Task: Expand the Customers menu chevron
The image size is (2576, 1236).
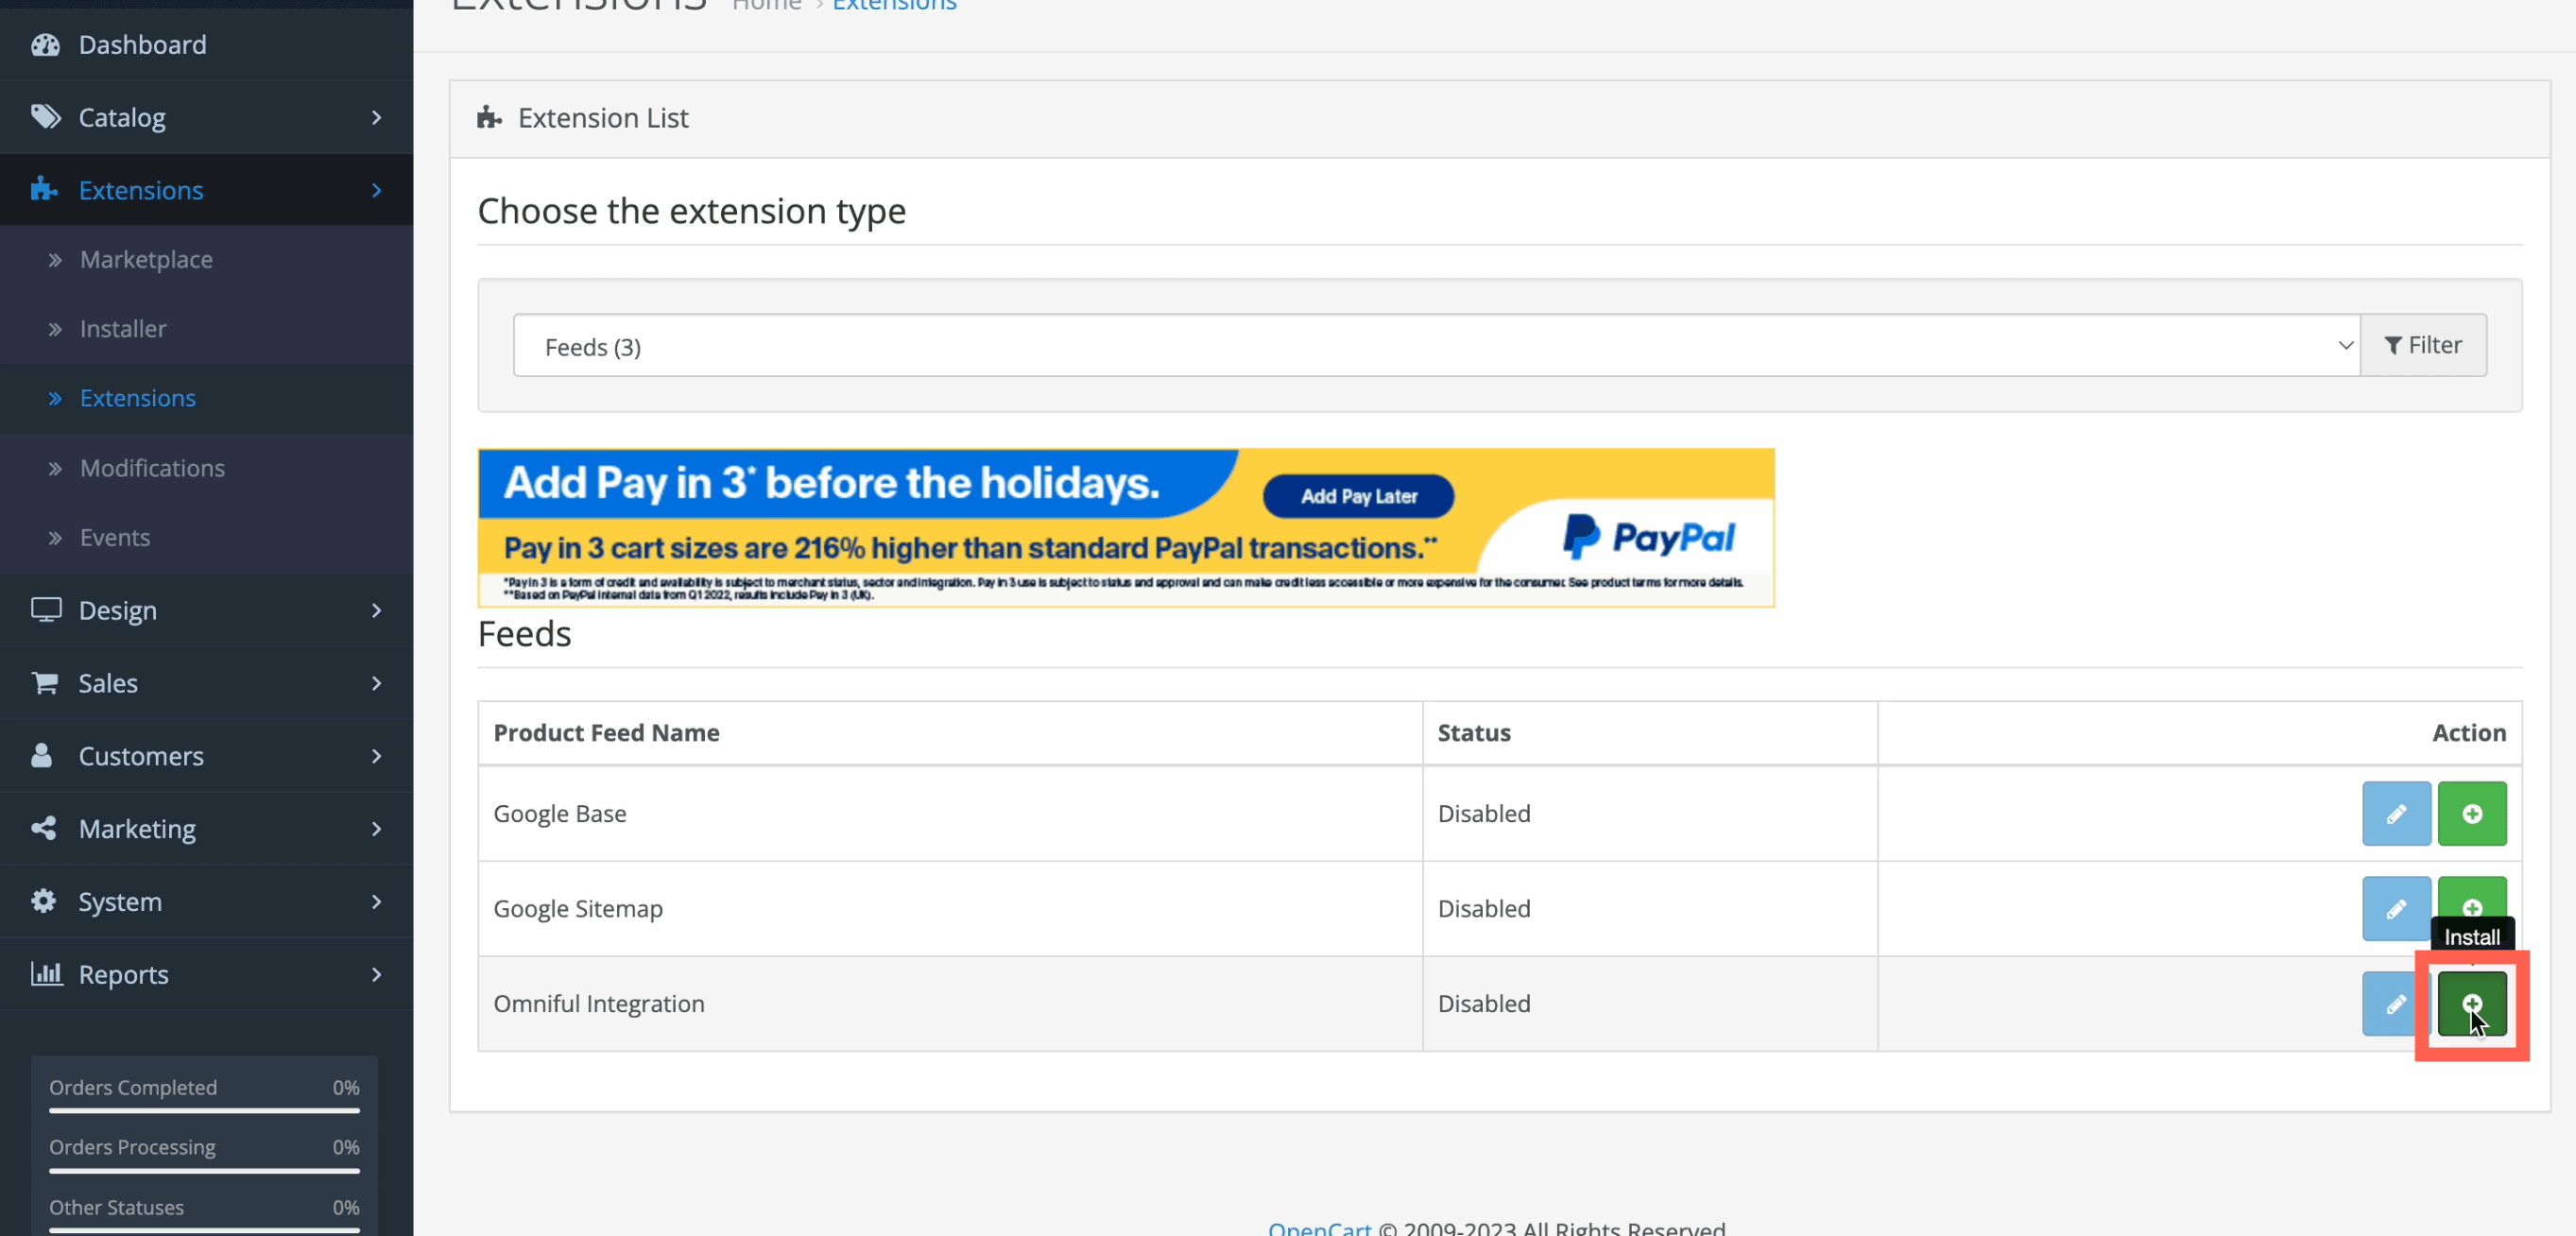Action: tap(376, 756)
